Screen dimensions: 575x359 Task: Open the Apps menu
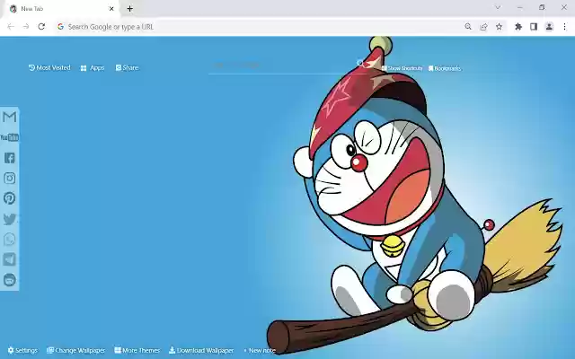pyautogui.click(x=93, y=68)
